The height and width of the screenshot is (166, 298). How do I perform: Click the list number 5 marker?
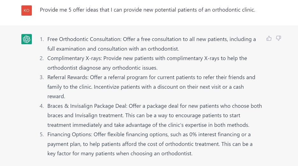42,135
